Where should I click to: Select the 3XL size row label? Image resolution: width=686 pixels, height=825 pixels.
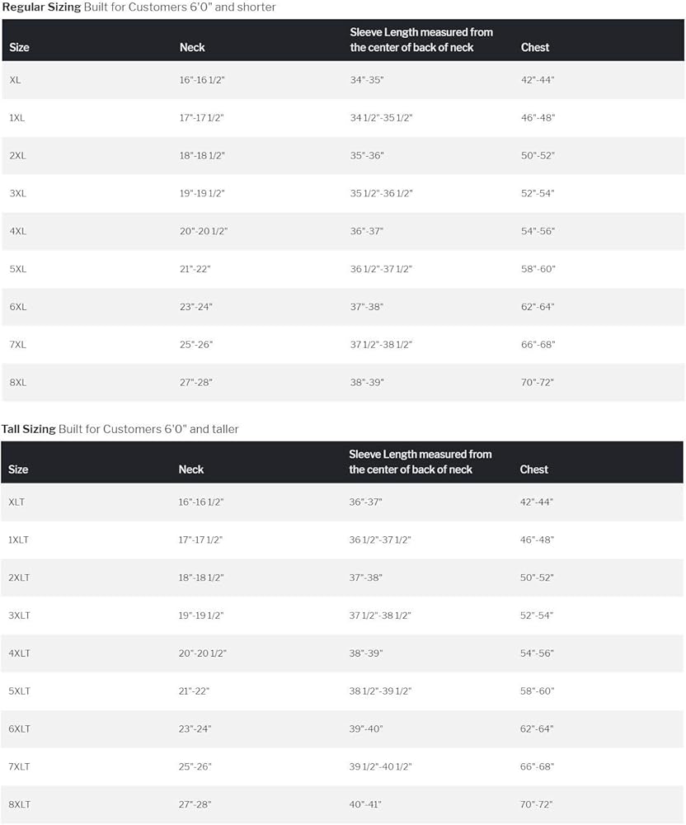tap(18, 194)
